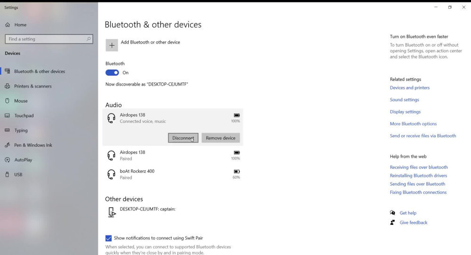This screenshot has width=471, height=255.
Task: Open Sound settings link
Action: [404, 100]
